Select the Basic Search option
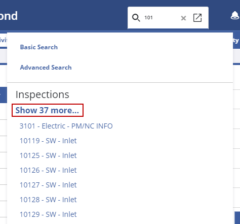This screenshot has height=224, width=240. [39, 47]
